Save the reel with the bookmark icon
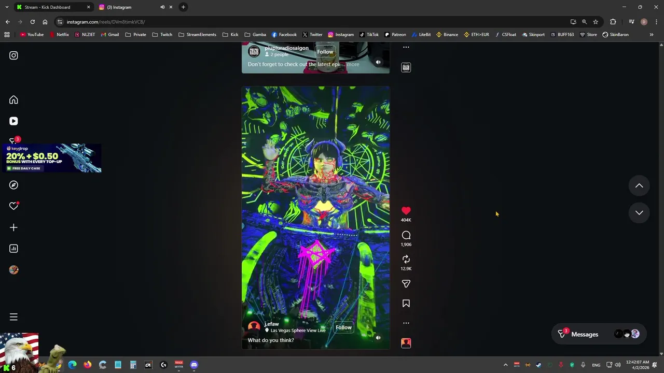Viewport: 664px width, 373px height. [x=406, y=304]
